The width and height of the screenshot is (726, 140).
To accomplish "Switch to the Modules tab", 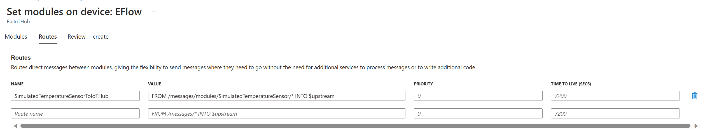I will (16, 37).
